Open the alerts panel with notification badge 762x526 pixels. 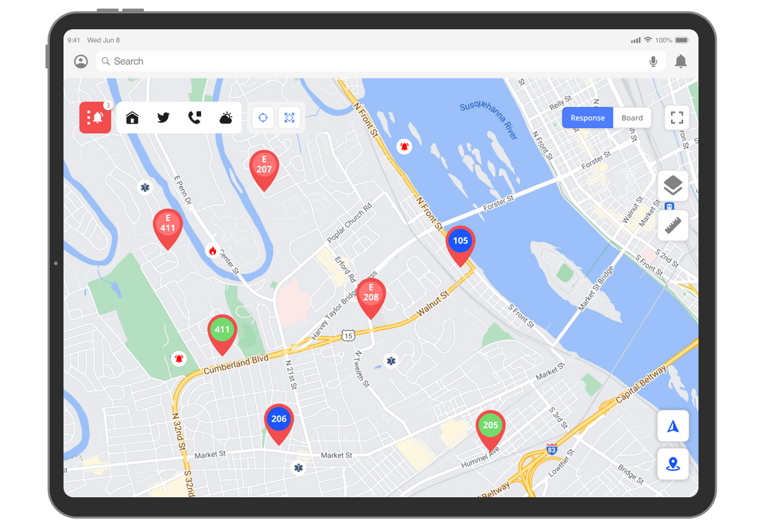point(95,117)
